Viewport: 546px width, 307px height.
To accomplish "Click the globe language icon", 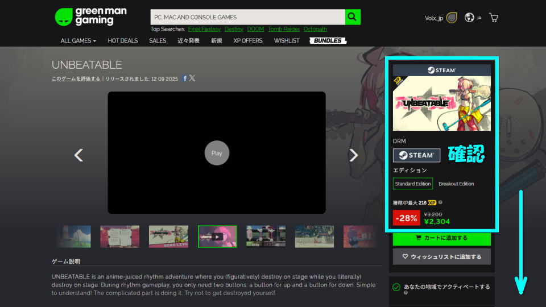I will coord(469,18).
